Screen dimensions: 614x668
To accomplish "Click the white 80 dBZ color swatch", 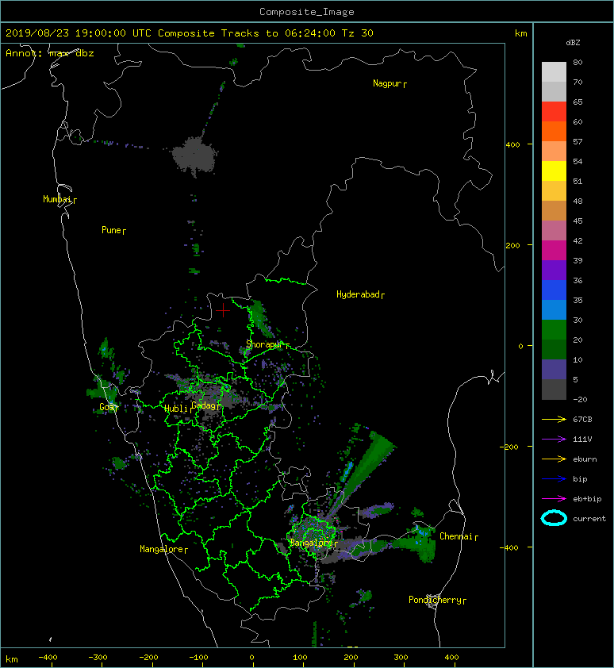I will tap(554, 71).
